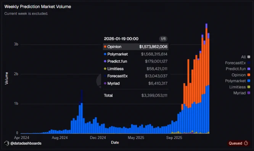Image resolution: width=254 pixels, height=151 pixels.
Task: Click the Queued status button
Action: point(238,143)
